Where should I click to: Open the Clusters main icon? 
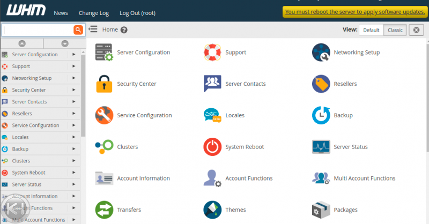pos(104,147)
